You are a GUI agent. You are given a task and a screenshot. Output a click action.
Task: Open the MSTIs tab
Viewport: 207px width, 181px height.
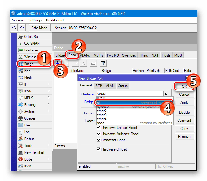(x=98, y=55)
